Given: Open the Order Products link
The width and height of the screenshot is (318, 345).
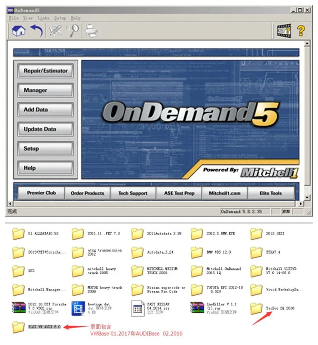Looking at the screenshot, I should tap(87, 193).
